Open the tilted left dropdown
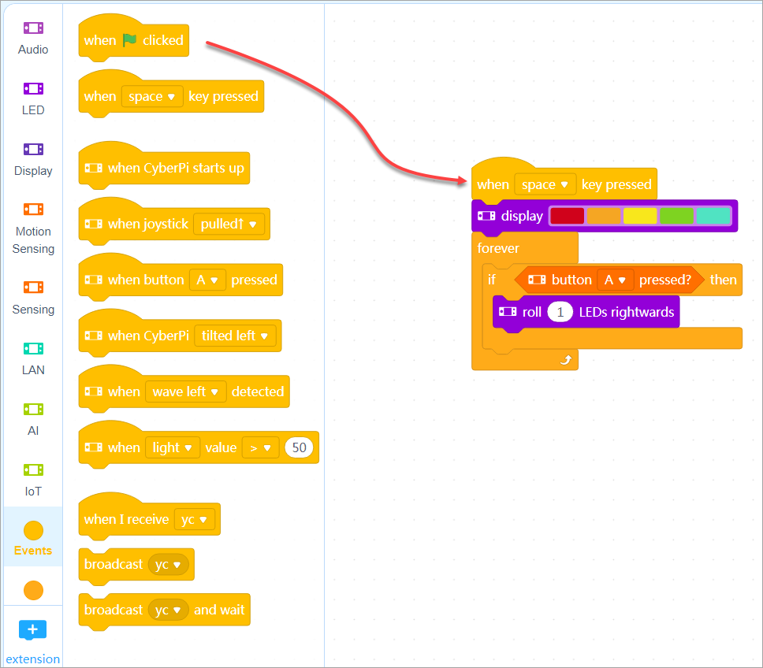The height and width of the screenshot is (668, 763). (x=235, y=336)
